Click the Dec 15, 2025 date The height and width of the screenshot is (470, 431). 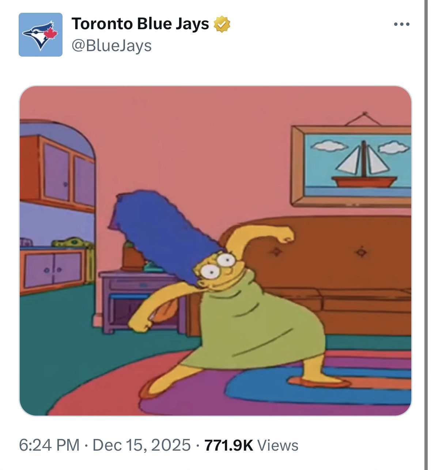[141, 445]
